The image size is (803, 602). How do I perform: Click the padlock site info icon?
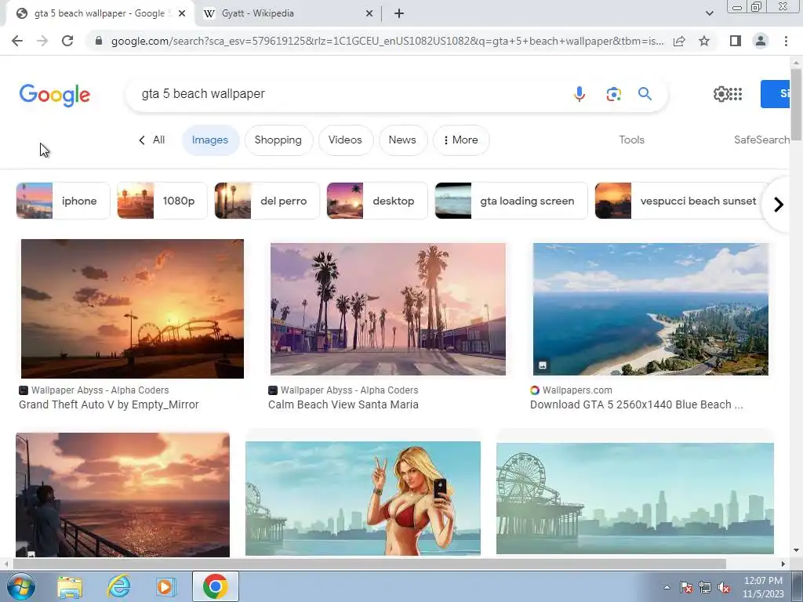[99, 41]
